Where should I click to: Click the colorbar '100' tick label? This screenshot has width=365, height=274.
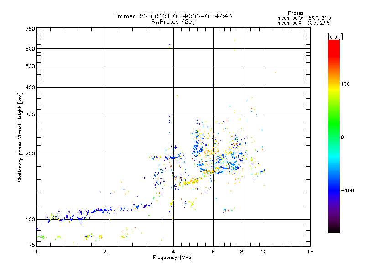tap(345, 84)
